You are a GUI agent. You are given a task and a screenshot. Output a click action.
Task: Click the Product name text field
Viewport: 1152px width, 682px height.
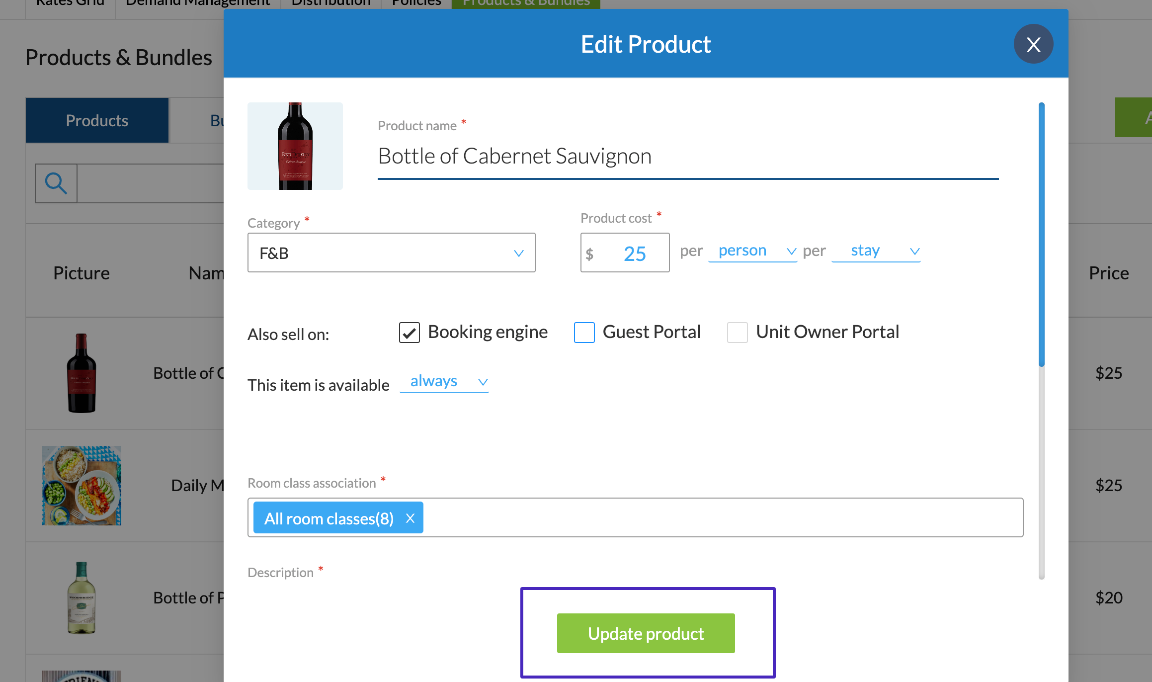[x=688, y=156]
